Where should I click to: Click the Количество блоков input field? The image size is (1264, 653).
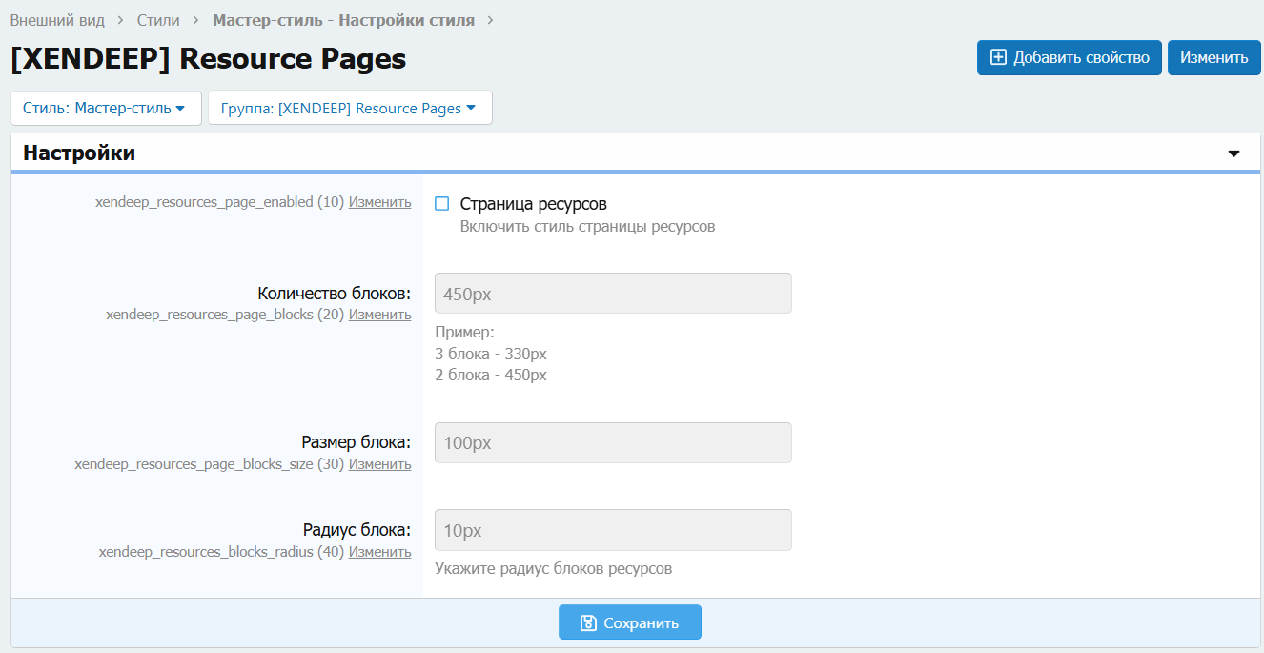[x=612, y=294]
